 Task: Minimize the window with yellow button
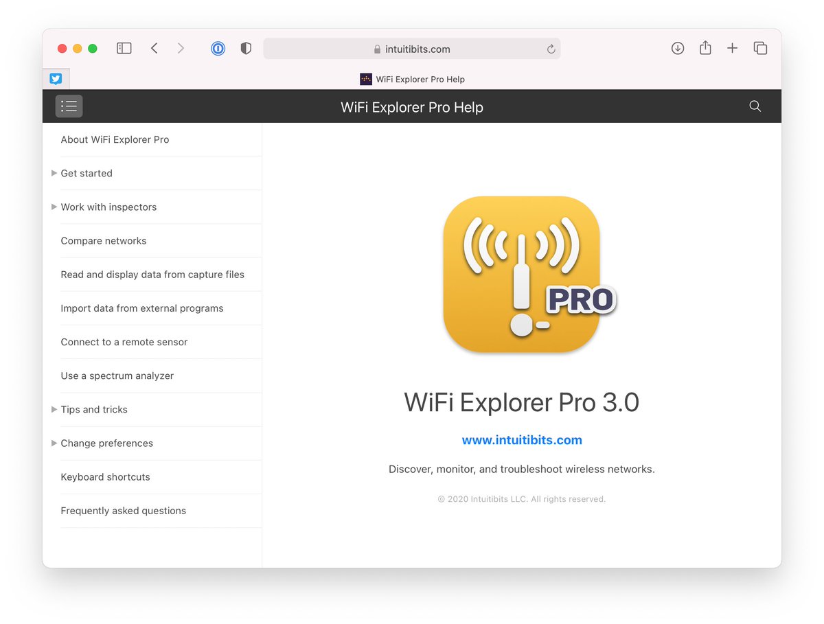[x=78, y=48]
